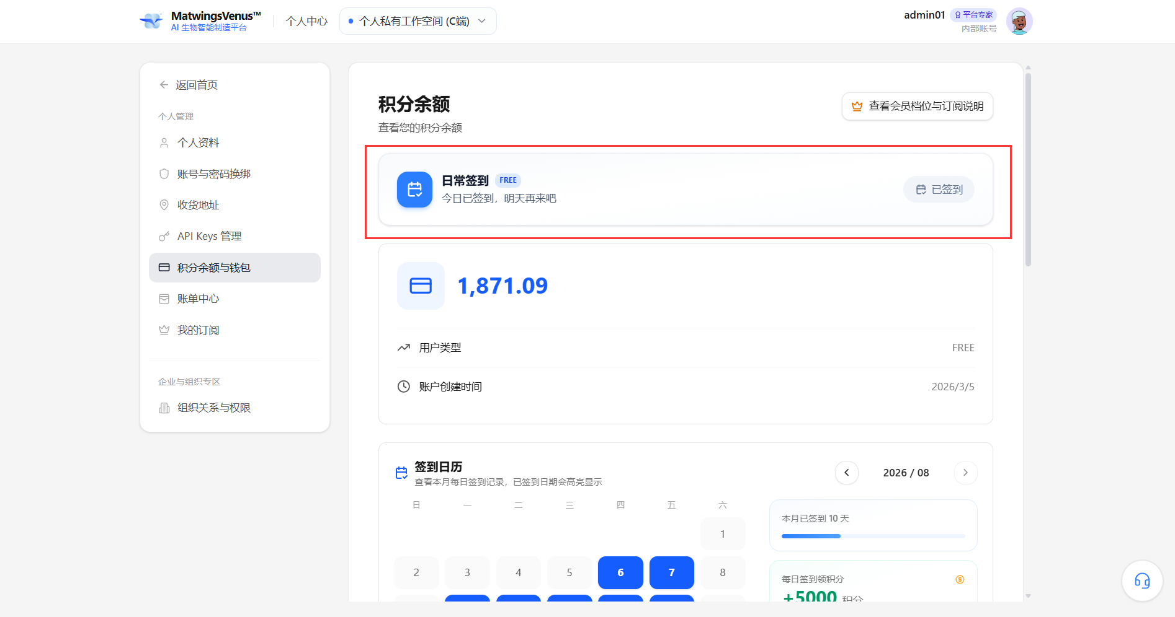Click the 平台专家 badge

point(973,15)
